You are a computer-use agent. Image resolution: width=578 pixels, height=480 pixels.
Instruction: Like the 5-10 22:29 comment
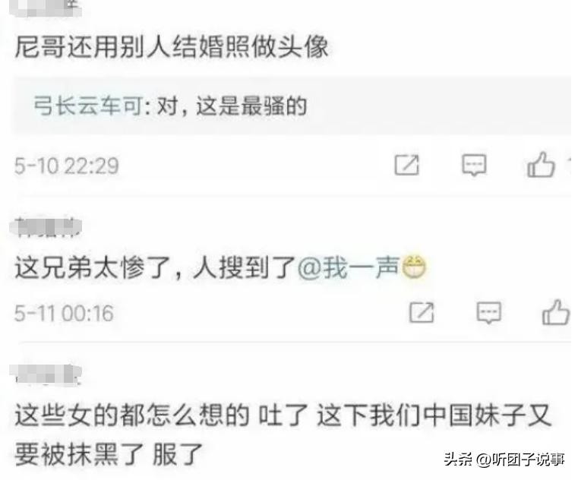tap(541, 164)
